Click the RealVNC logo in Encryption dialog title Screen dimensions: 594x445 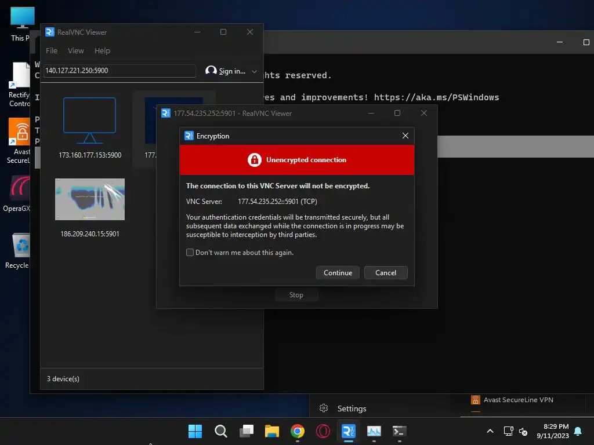click(189, 136)
